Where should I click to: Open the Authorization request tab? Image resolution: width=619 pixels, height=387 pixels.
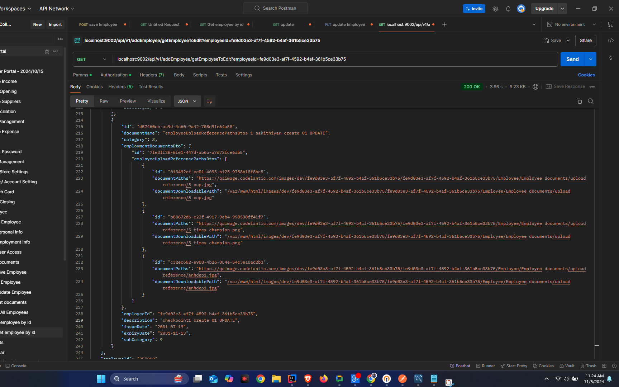point(115,75)
